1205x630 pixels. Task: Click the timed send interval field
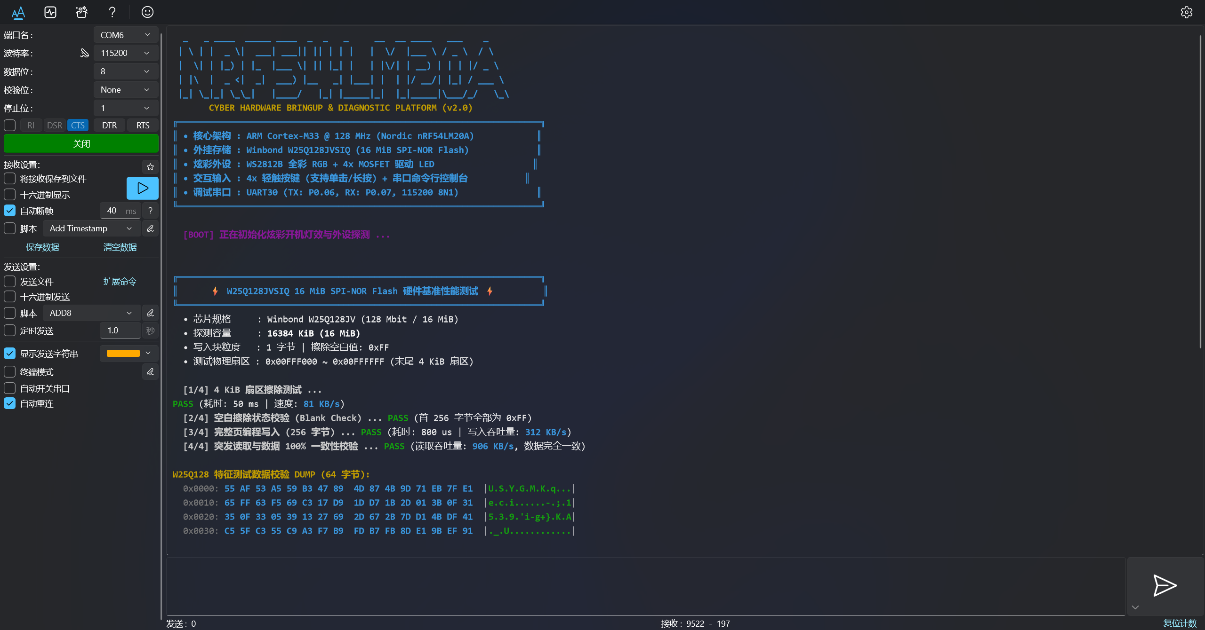[120, 331]
